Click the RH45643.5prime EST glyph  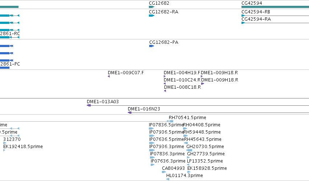click(x=186, y=143)
